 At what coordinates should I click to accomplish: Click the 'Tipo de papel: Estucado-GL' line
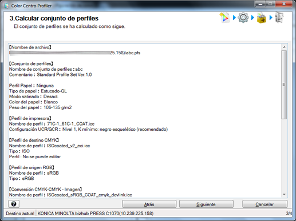click(38, 91)
